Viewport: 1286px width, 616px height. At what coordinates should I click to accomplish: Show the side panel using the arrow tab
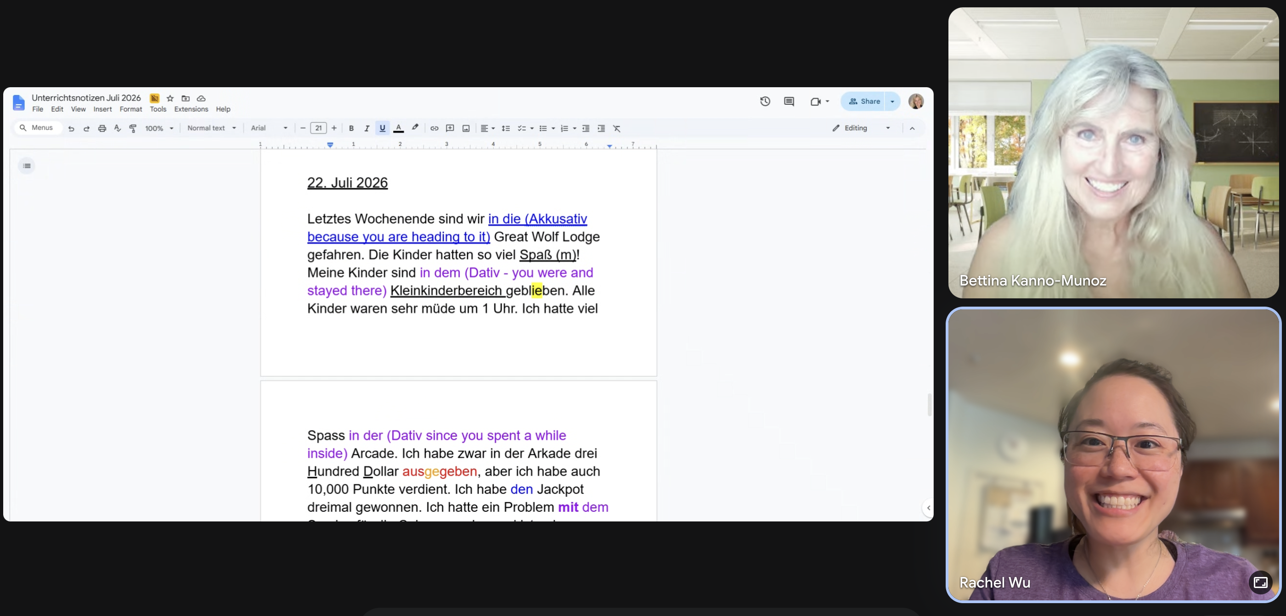point(928,508)
